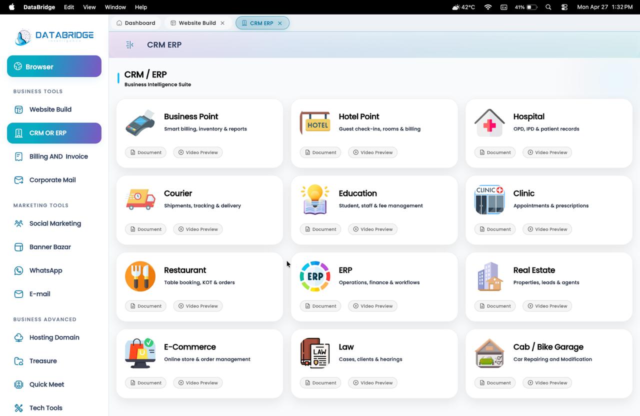The width and height of the screenshot is (640, 416).
Task: Click the Wi-Fi status icon
Action: click(488, 7)
